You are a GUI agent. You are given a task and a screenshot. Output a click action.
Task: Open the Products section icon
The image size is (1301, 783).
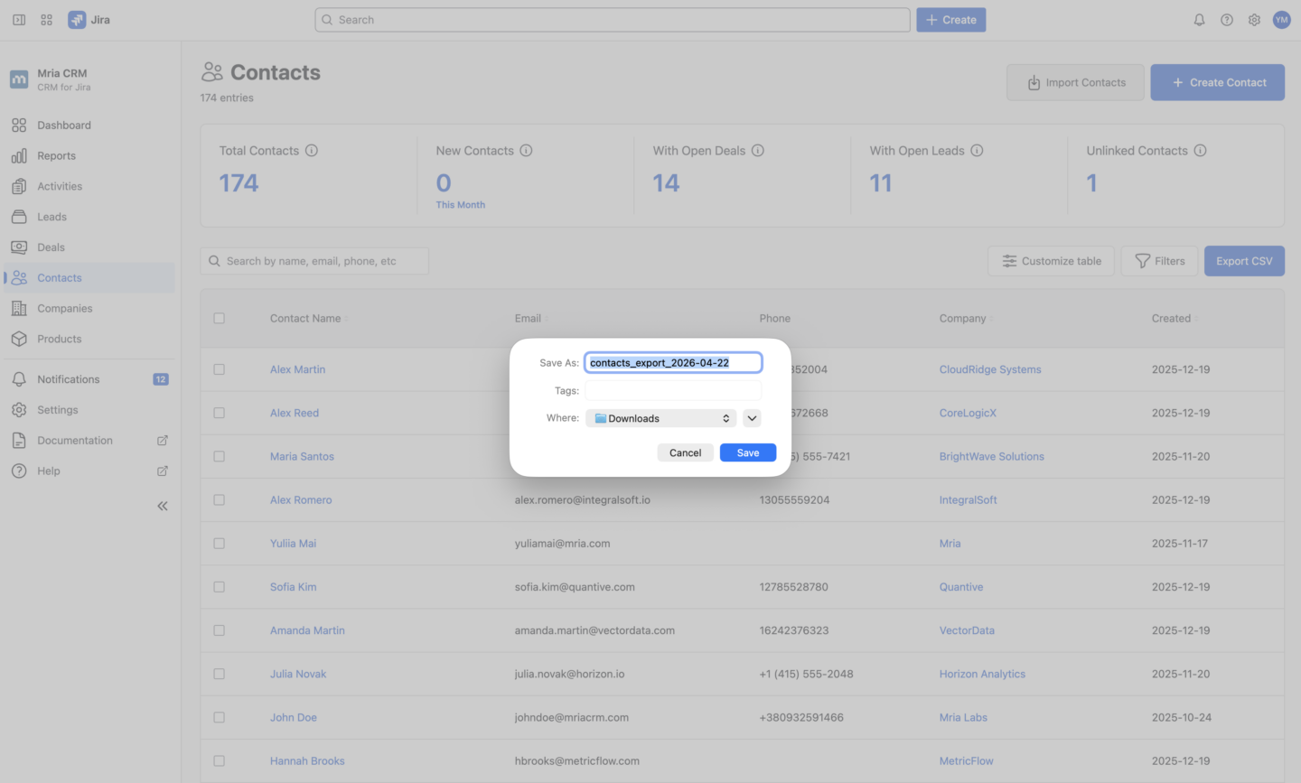20,339
